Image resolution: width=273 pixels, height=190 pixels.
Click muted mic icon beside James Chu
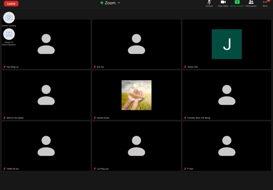pos(185,67)
